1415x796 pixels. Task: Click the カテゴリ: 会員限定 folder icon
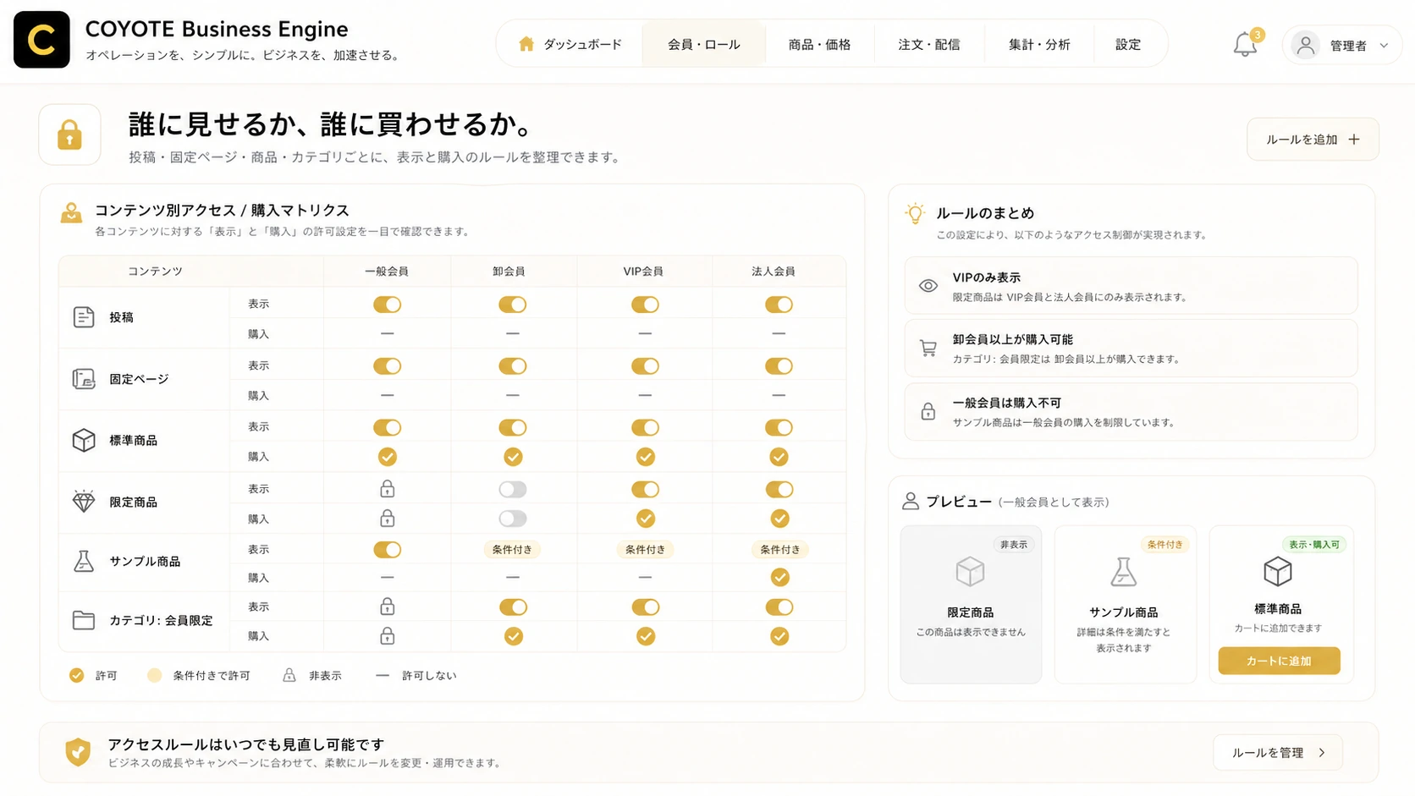[84, 620]
